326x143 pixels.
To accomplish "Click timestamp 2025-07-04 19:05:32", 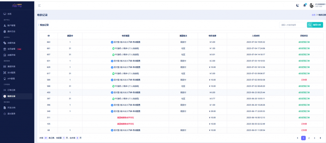I will click(x=256, y=42).
